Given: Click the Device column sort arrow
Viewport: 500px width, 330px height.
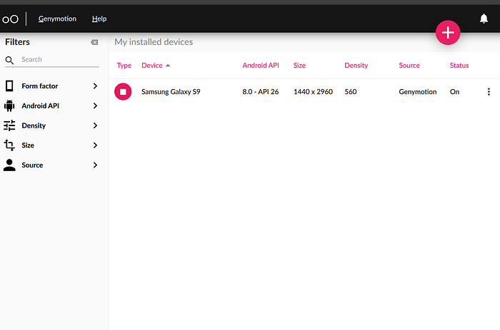Looking at the screenshot, I should [168, 66].
